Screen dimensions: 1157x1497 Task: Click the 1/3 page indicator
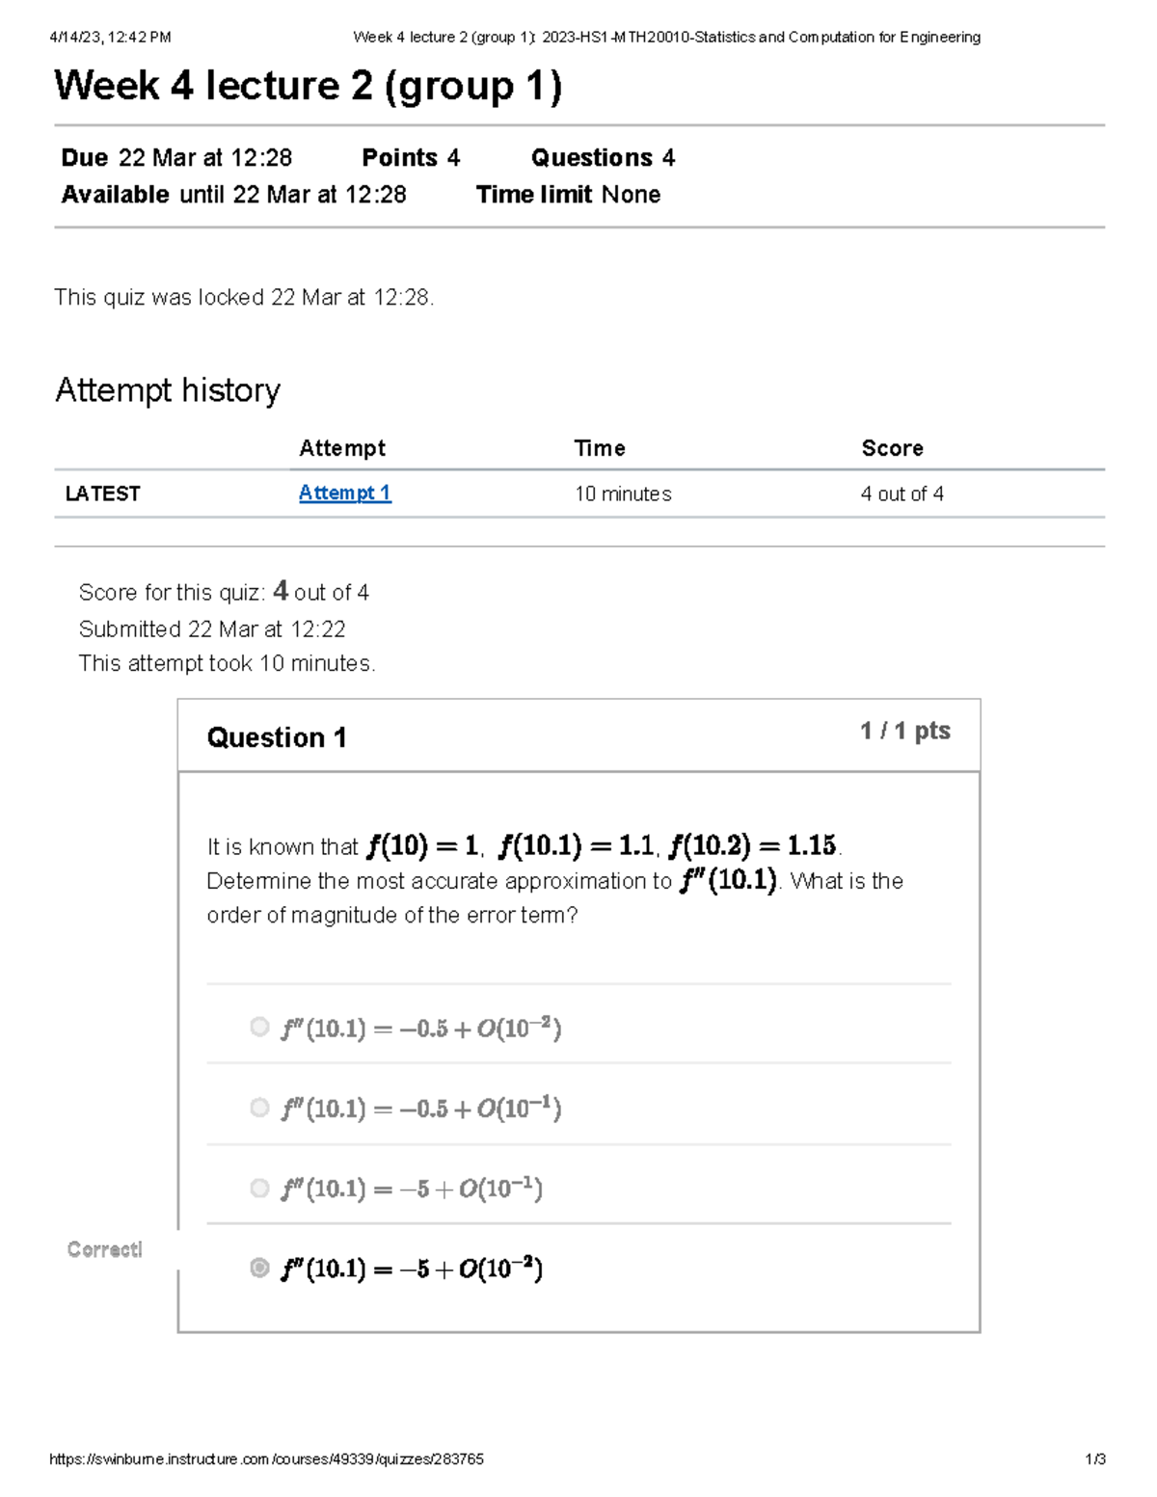tap(1094, 1459)
